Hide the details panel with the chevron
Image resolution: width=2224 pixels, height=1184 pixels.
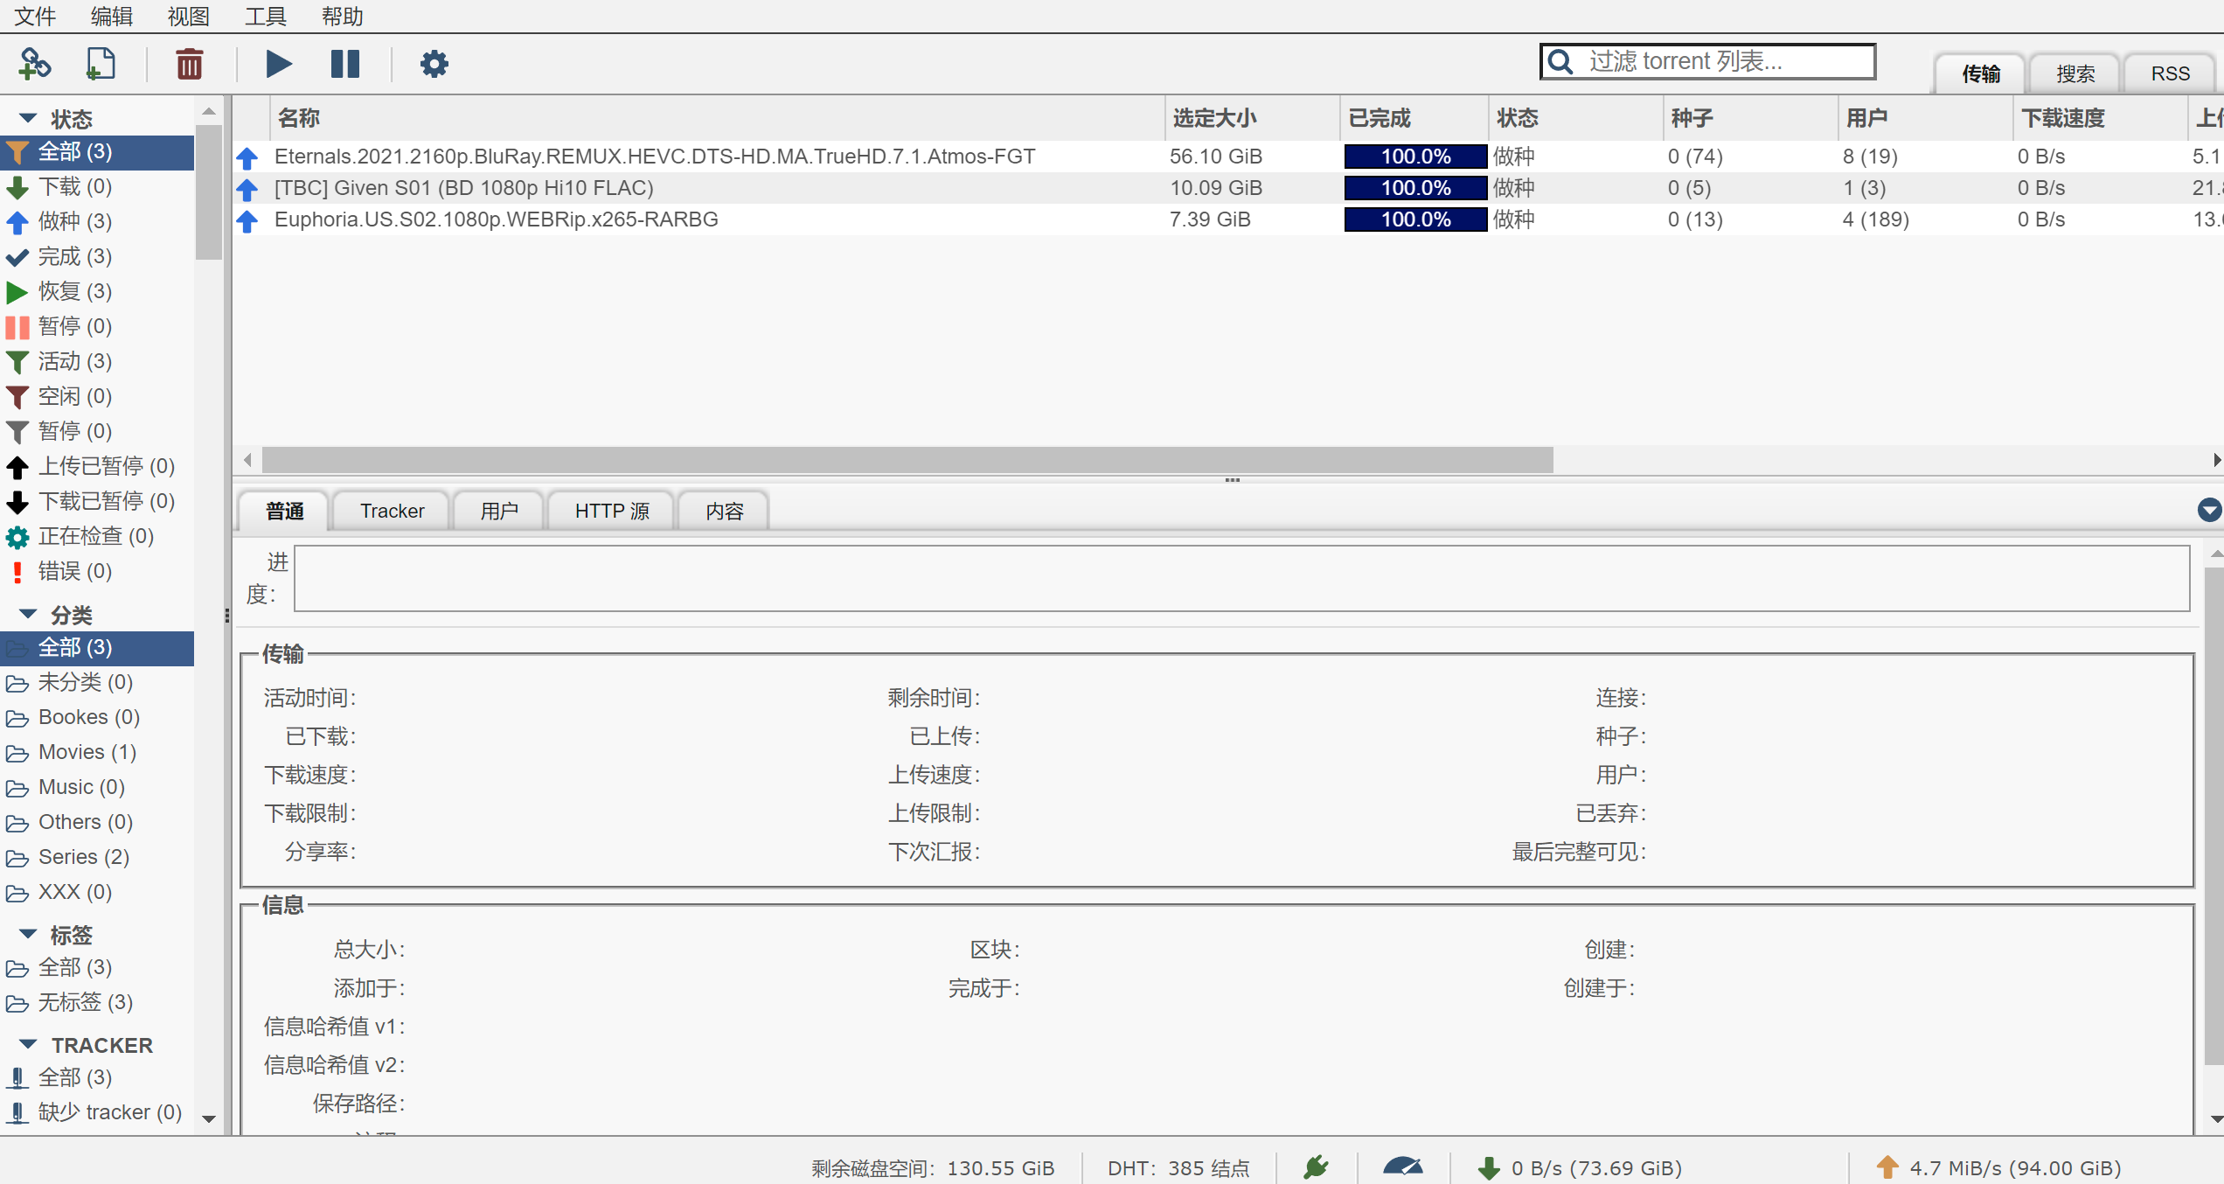(x=2211, y=510)
